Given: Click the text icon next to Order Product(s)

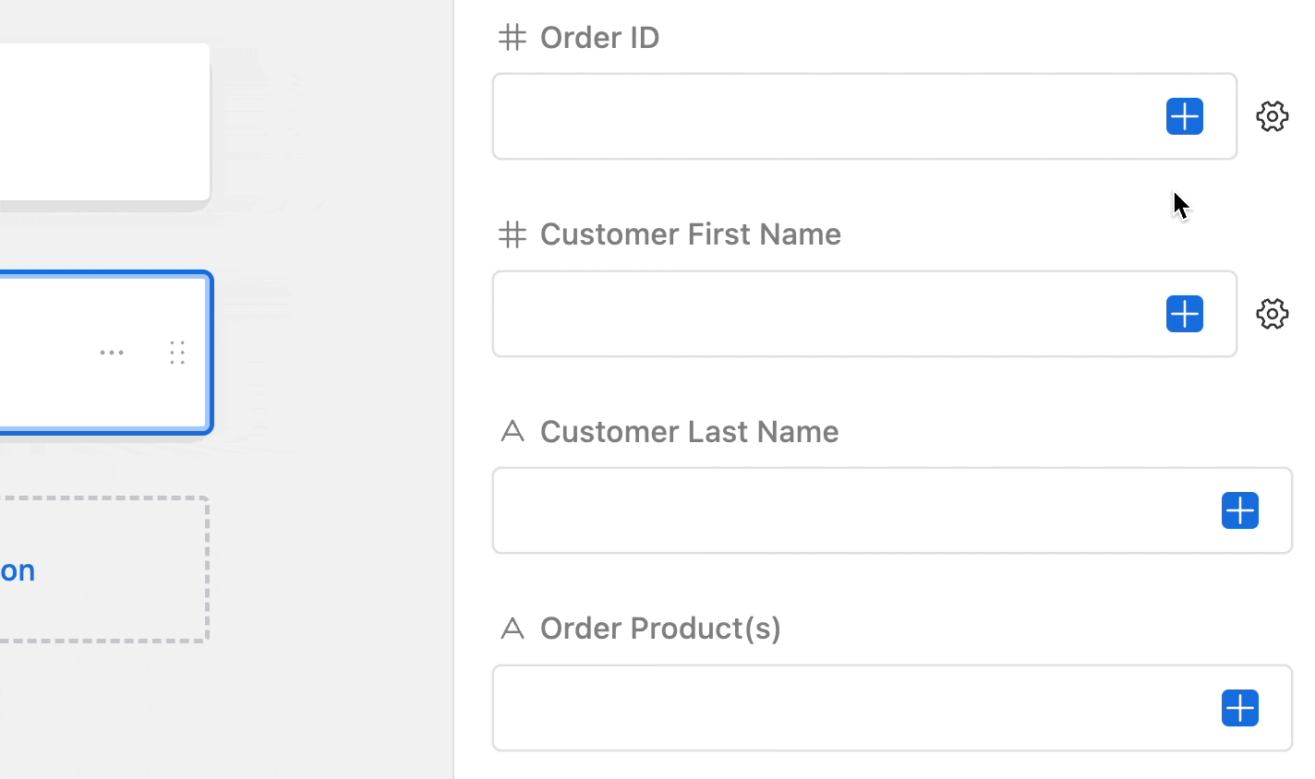Looking at the screenshot, I should pyautogui.click(x=513, y=629).
